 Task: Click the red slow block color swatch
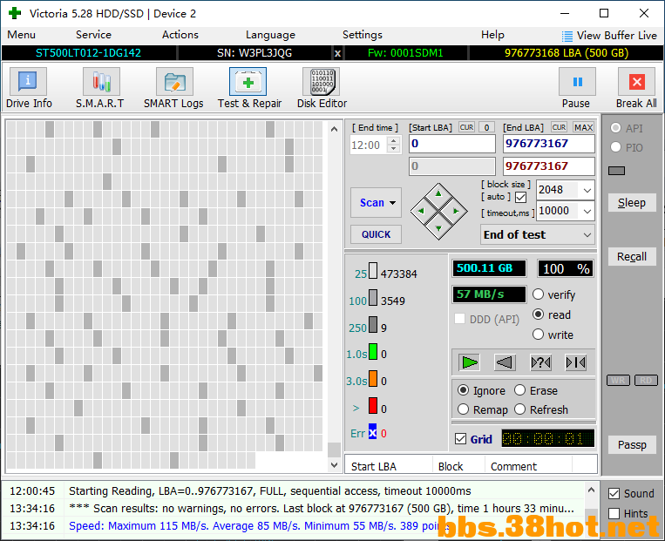[x=373, y=406]
